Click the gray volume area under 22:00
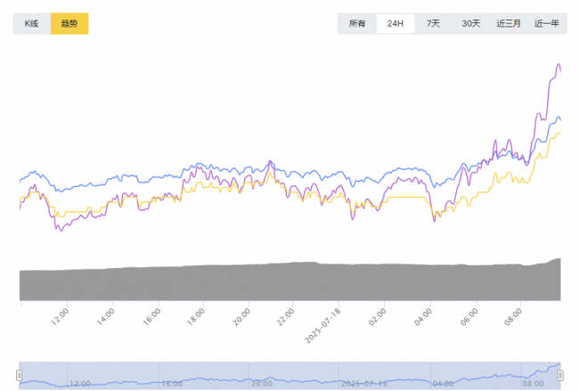This screenshot has height=391, width=579. (x=293, y=281)
